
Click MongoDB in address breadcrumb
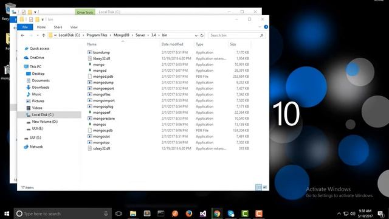pos(122,35)
